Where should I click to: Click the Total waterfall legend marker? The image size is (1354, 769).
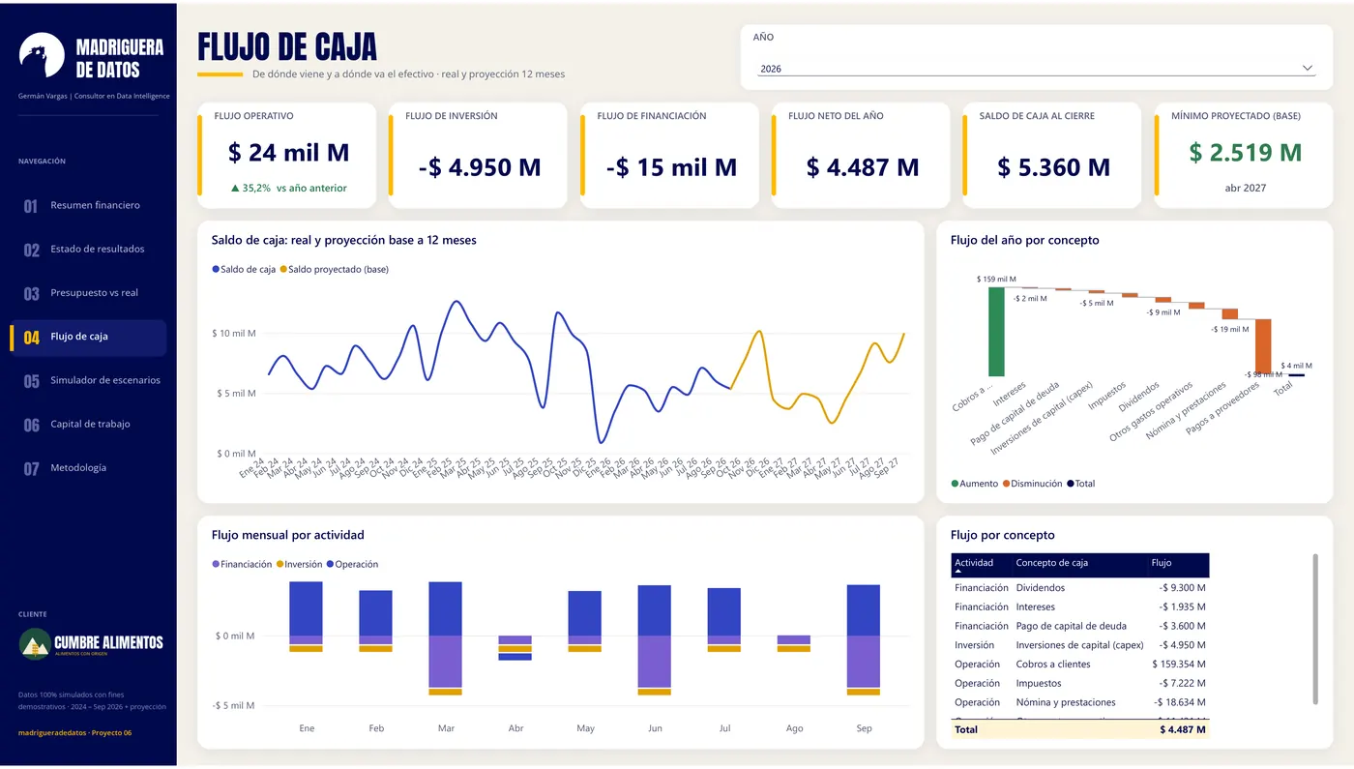click(x=1071, y=484)
